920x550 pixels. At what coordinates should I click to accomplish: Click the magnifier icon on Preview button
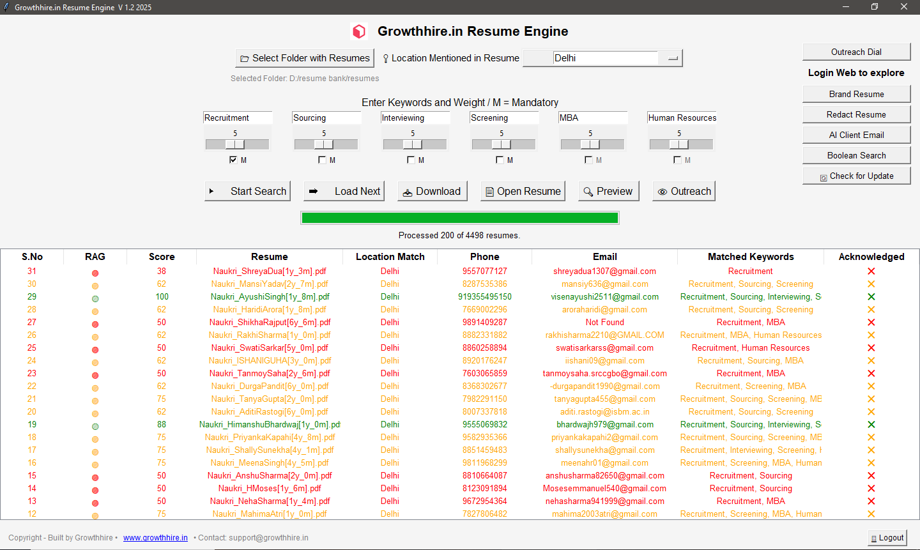click(588, 192)
